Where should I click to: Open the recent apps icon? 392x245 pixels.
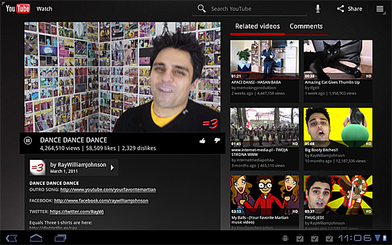coord(60,238)
